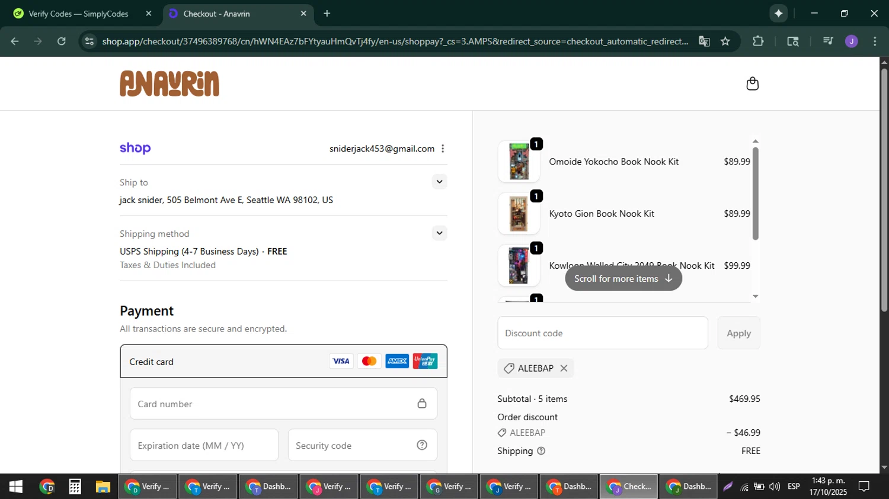Click the UnionPay icon
889x499 pixels.
(x=425, y=361)
